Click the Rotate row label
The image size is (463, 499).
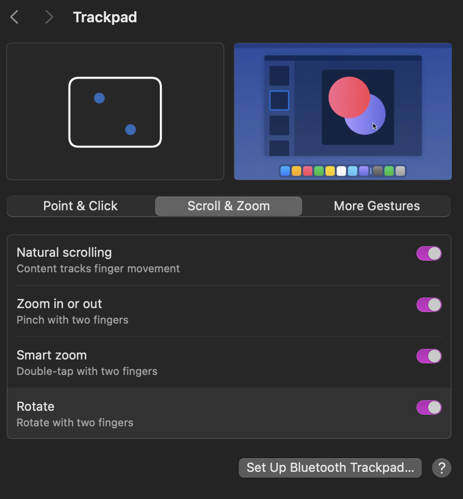(36, 406)
